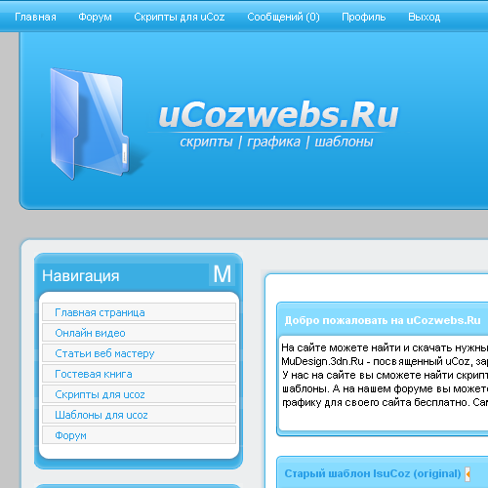Open post Старый шаблон IsuCoz (original)

point(373,473)
